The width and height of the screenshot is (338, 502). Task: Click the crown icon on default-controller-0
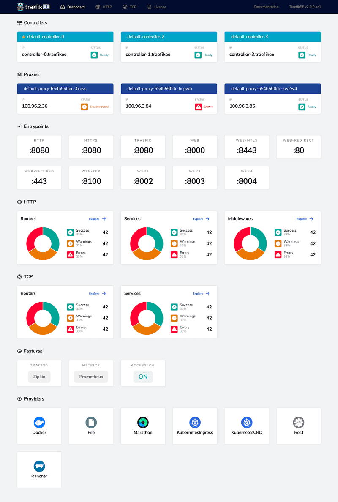tap(23, 37)
